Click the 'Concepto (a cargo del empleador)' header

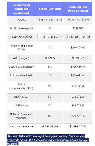[21, 9]
